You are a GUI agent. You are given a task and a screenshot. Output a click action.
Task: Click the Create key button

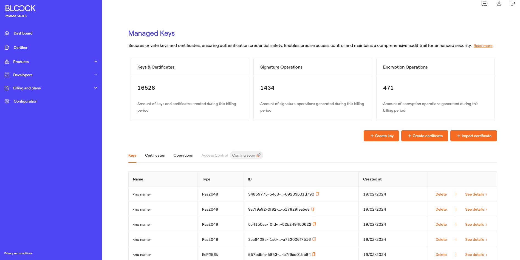pyautogui.click(x=381, y=136)
